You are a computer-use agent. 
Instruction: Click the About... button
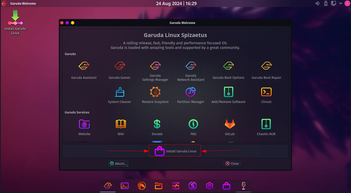point(118,163)
